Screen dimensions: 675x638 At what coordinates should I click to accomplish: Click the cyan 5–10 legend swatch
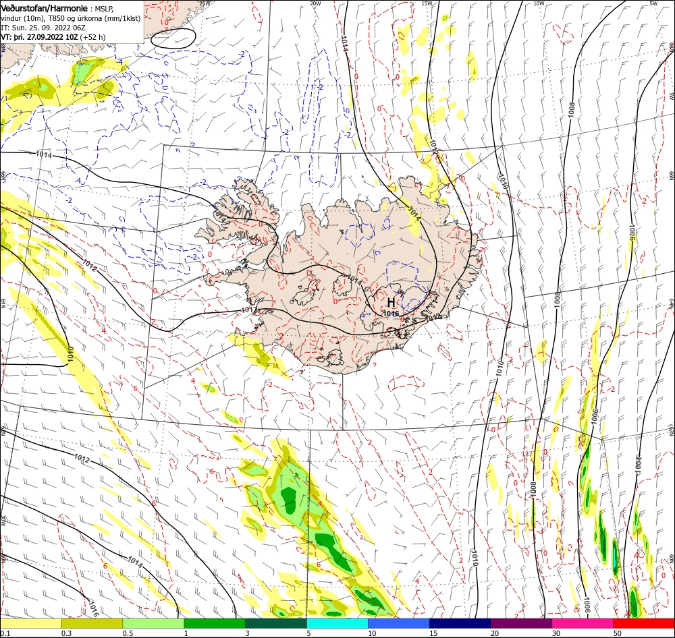click(x=337, y=623)
